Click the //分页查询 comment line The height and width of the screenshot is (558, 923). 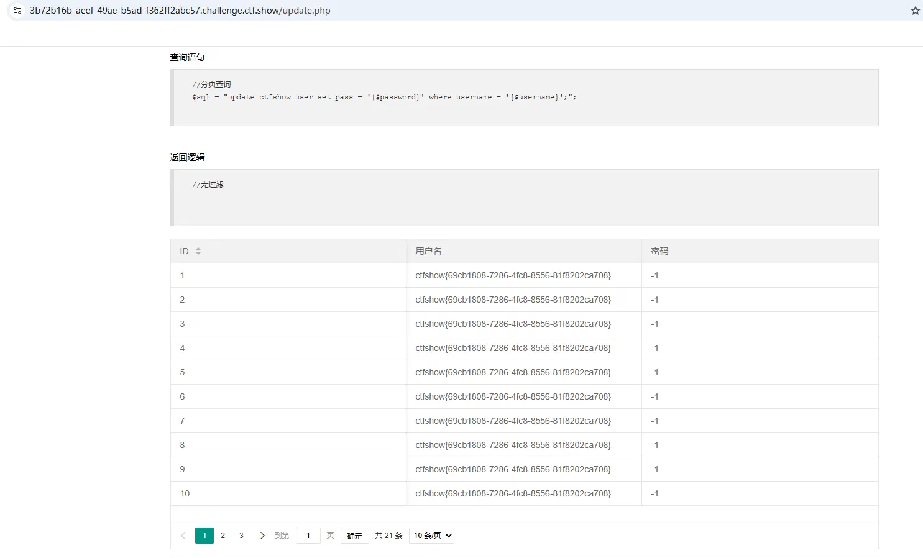(211, 85)
